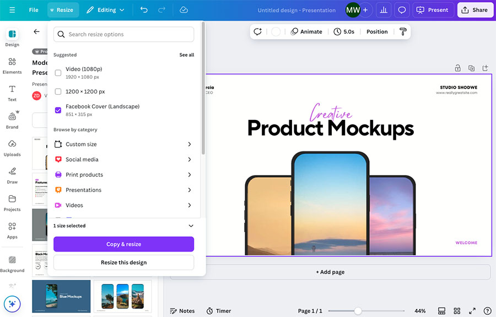The height and width of the screenshot is (317, 496).
Task: Check the Video (1080p) size option
Action: click(58, 73)
